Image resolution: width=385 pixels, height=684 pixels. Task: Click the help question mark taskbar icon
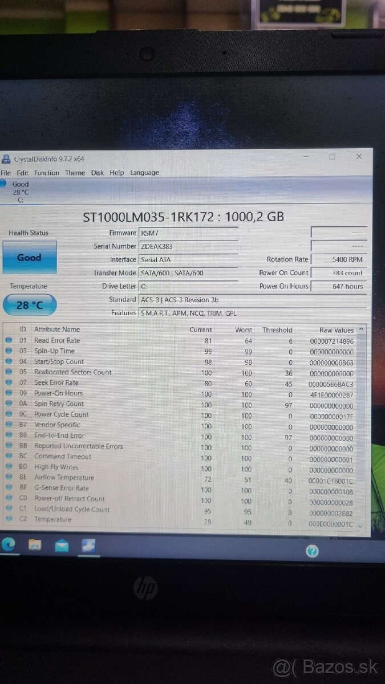[x=312, y=551]
